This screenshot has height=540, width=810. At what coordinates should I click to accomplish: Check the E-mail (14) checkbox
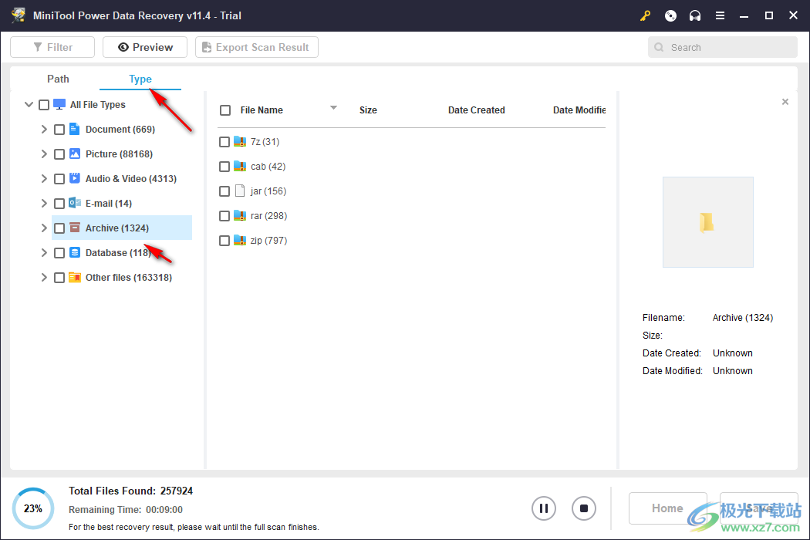[59, 204]
